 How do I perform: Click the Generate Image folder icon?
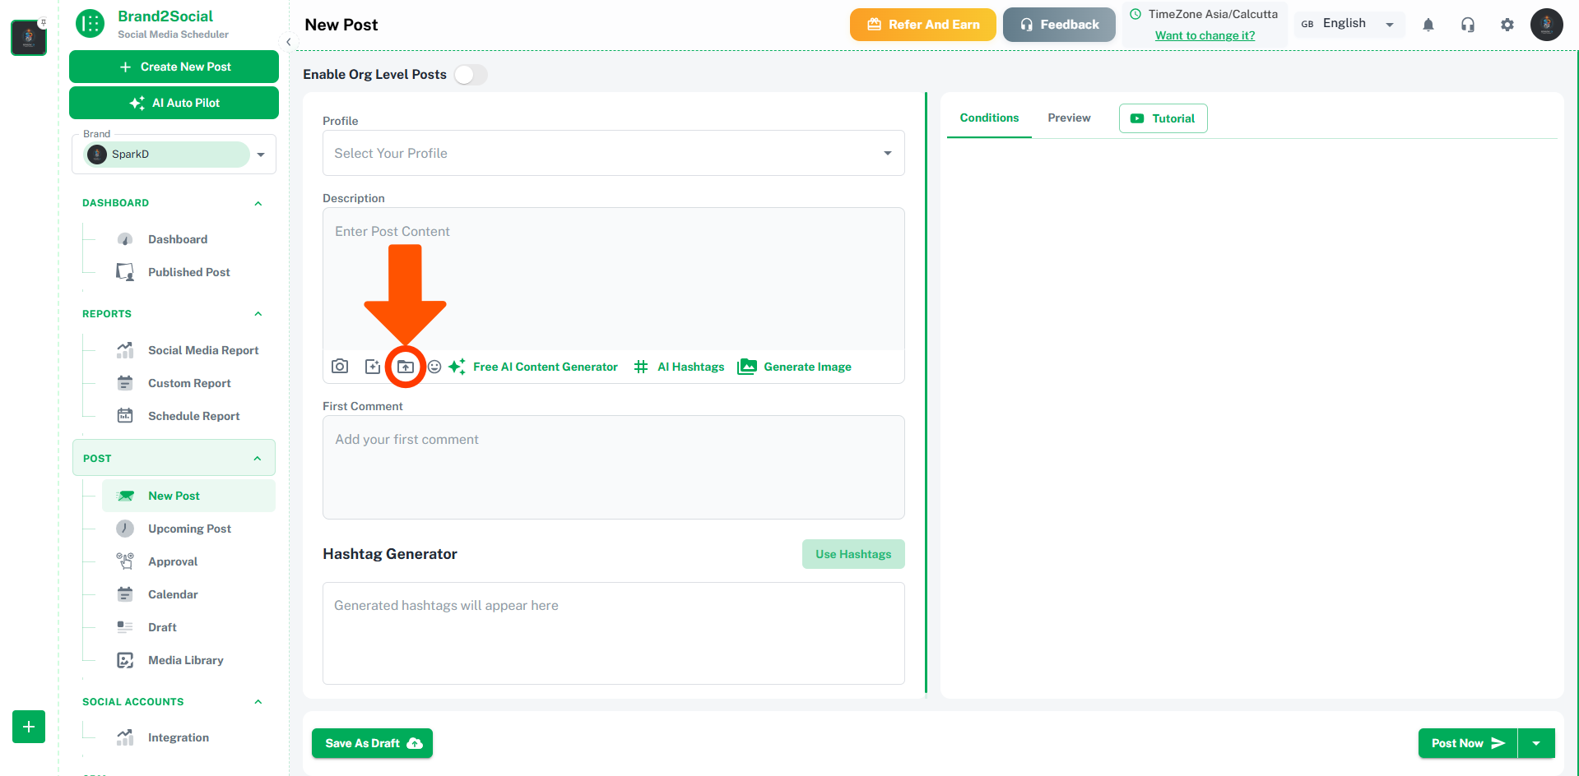coord(747,367)
